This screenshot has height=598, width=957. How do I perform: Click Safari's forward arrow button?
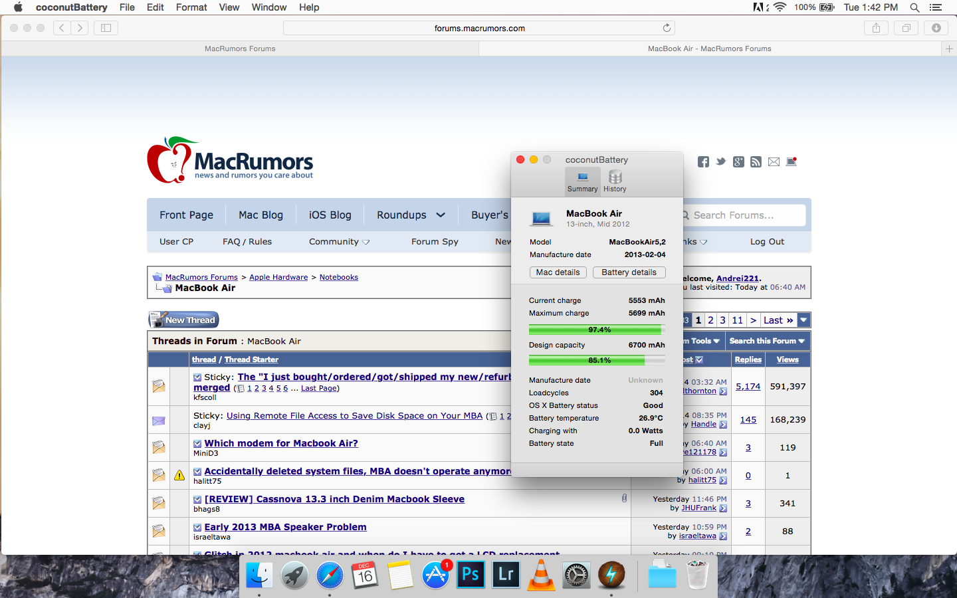point(80,28)
